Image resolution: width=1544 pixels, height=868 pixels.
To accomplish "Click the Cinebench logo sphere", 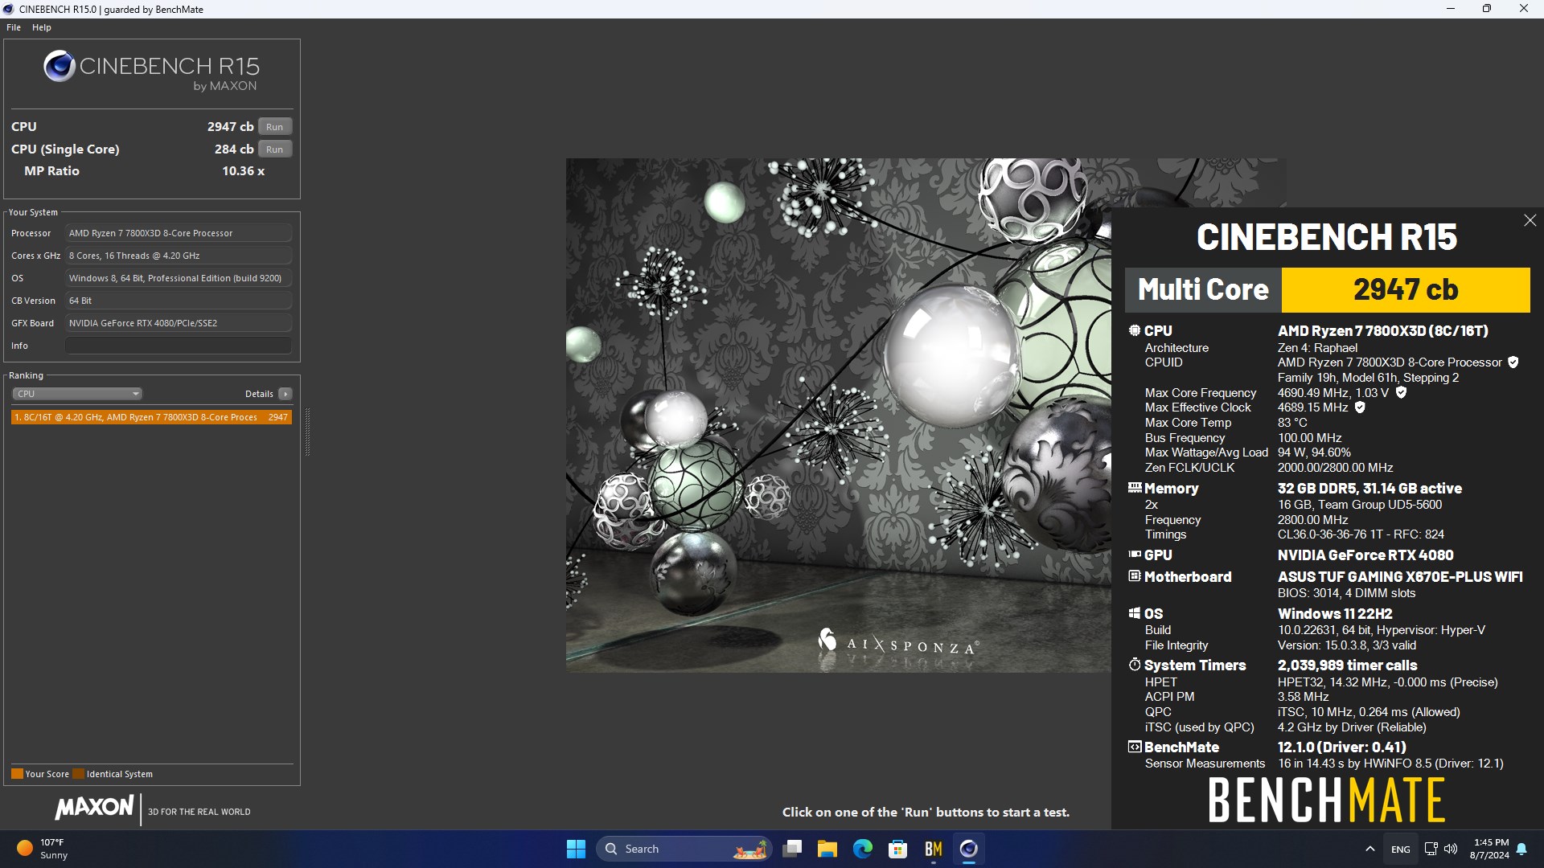I will tap(60, 67).
